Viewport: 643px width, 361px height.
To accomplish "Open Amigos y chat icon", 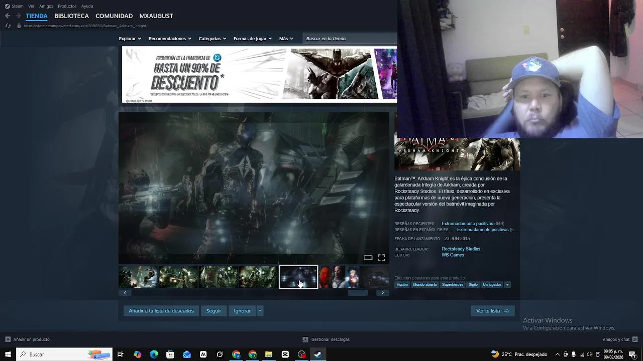I will point(635,339).
